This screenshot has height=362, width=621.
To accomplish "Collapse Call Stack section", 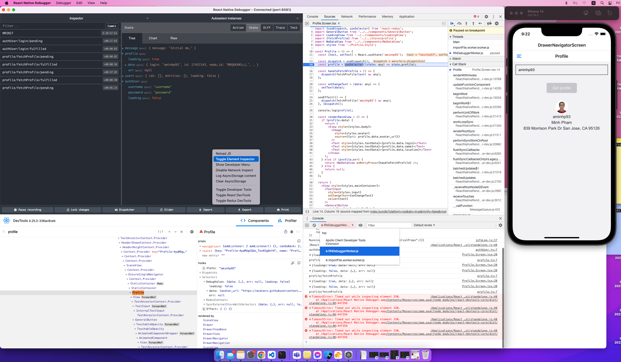I will pos(459,64).
